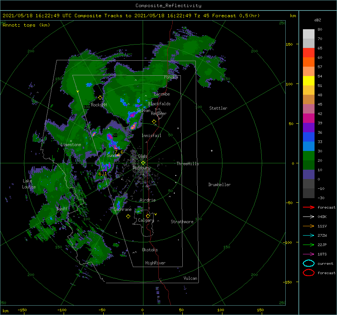The width and height of the screenshot is (337, 315).
Task: Click the 7.6 storm top annotation
Action: (119, 152)
